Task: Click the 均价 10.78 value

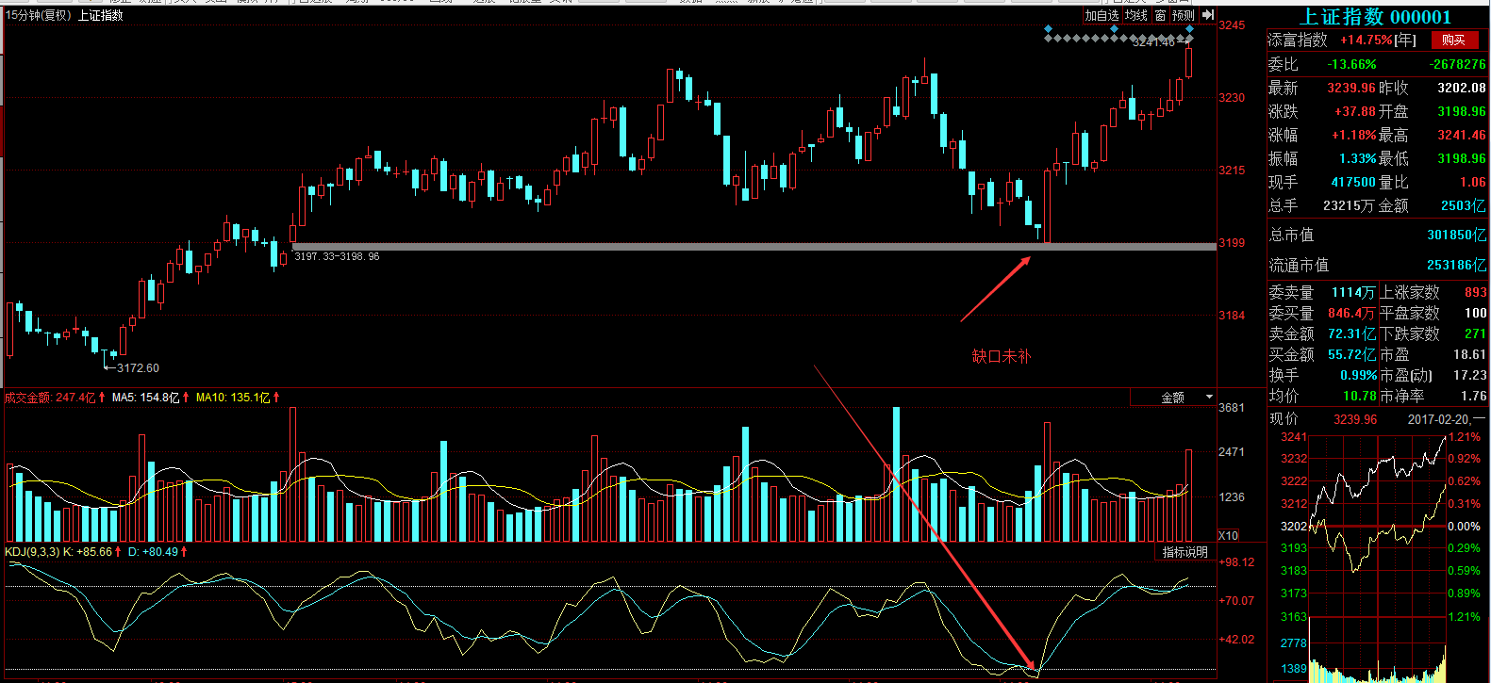Action: [x=1360, y=397]
